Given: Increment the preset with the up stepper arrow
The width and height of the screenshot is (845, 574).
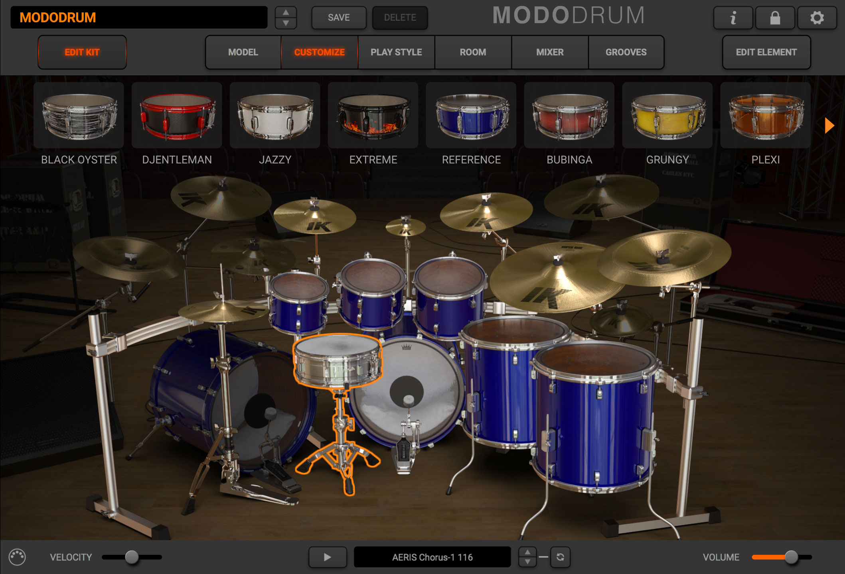Looking at the screenshot, I should coord(286,12).
